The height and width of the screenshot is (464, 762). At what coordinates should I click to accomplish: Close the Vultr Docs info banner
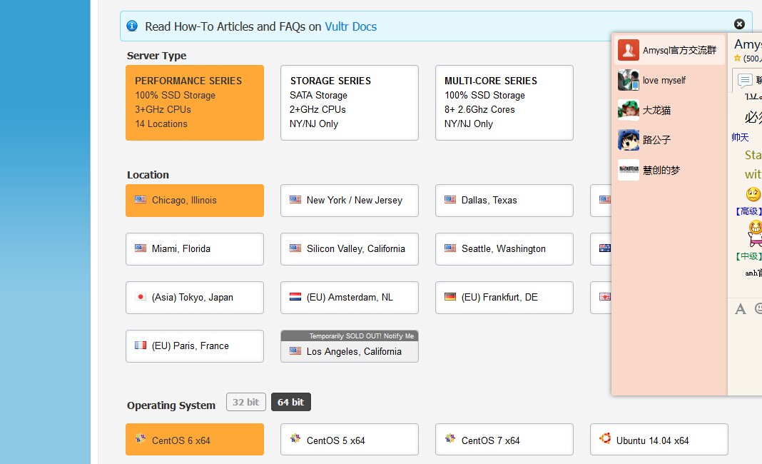tap(739, 24)
